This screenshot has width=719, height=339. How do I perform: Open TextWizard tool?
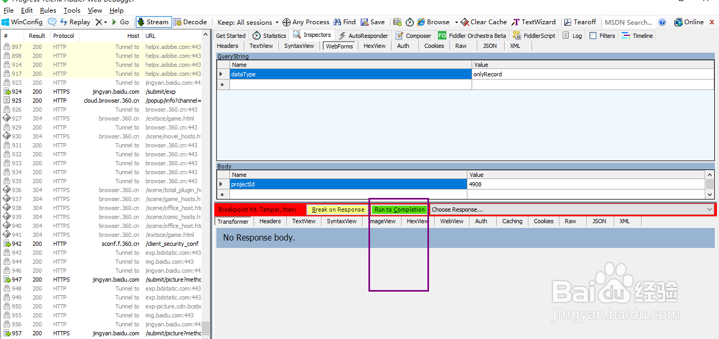(x=534, y=22)
